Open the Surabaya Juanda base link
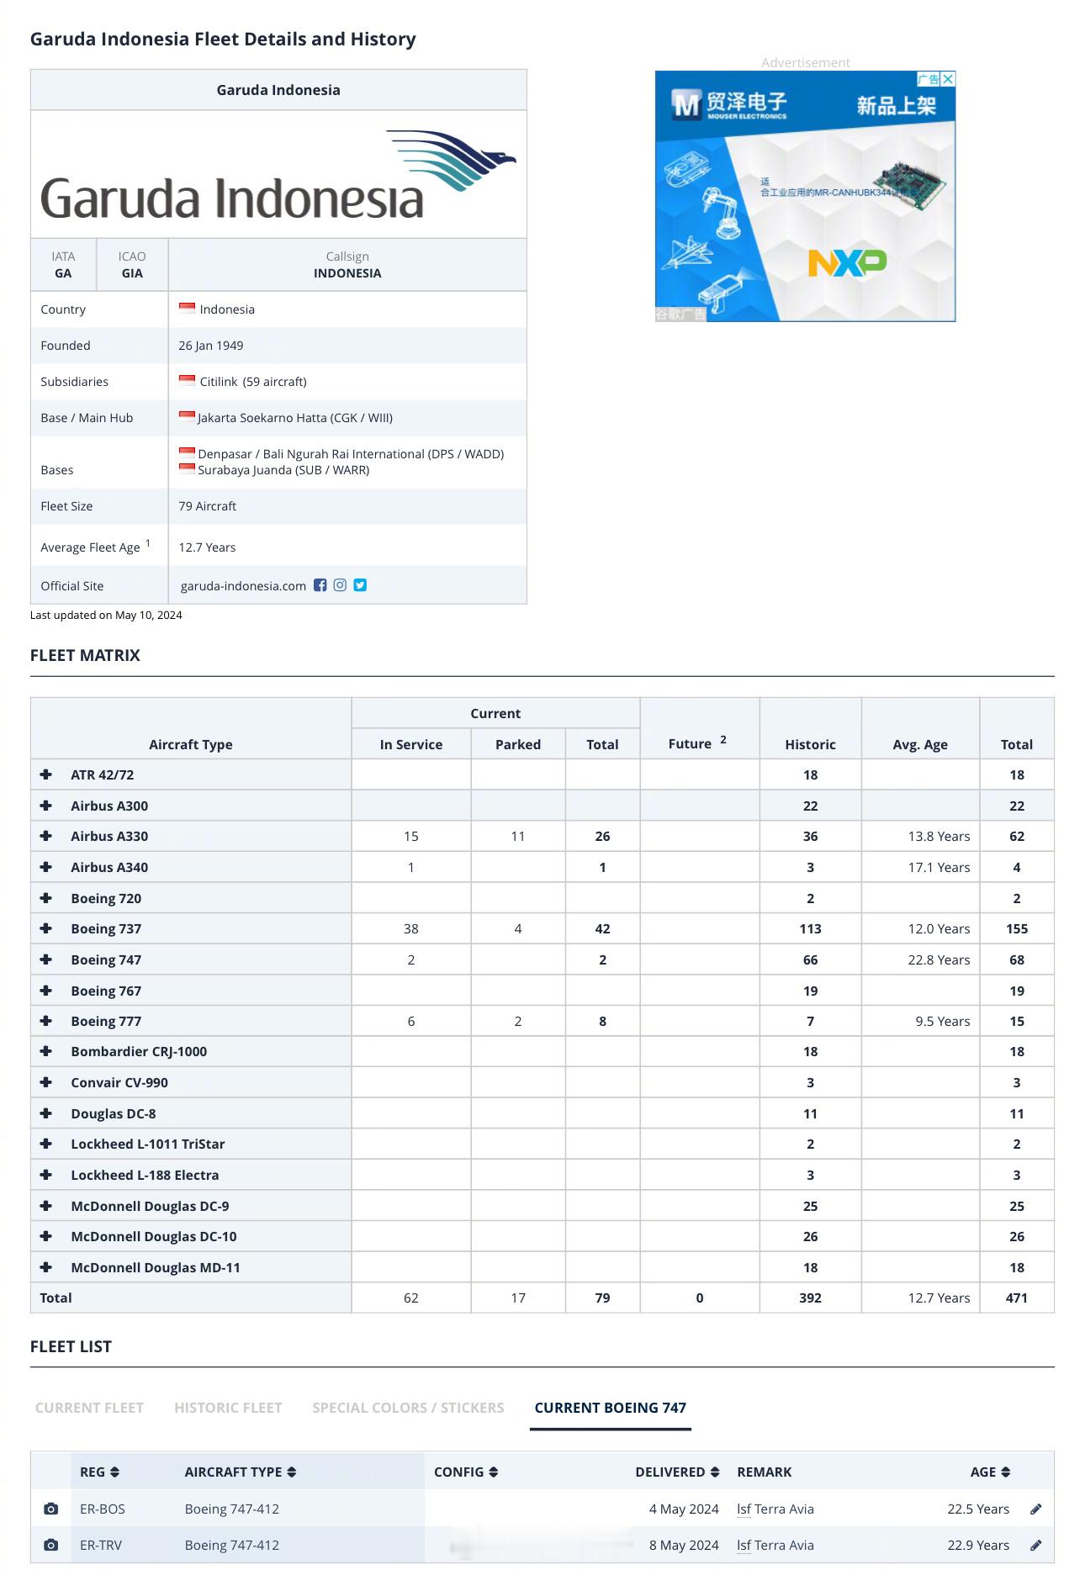 pos(283,470)
